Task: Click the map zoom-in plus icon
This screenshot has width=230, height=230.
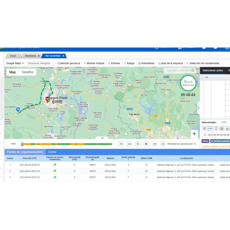Action: pos(194,134)
